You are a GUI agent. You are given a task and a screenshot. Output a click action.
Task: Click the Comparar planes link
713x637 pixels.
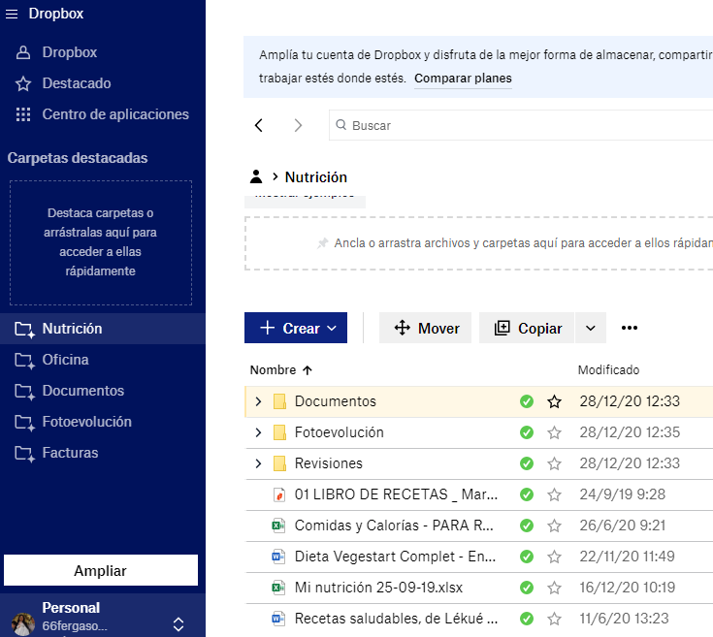point(463,79)
